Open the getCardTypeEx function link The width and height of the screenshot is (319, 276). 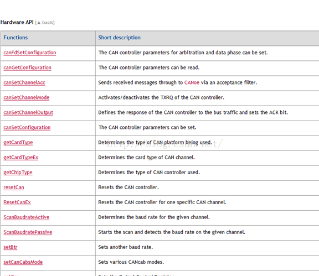click(x=20, y=158)
